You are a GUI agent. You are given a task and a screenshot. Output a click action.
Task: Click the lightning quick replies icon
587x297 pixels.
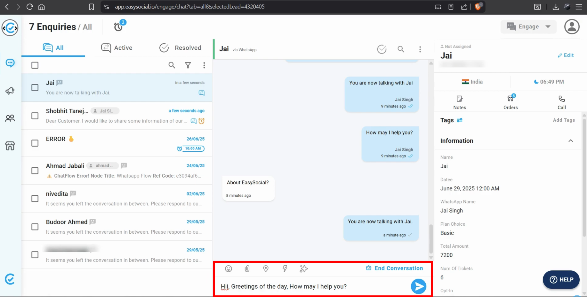pos(285,269)
